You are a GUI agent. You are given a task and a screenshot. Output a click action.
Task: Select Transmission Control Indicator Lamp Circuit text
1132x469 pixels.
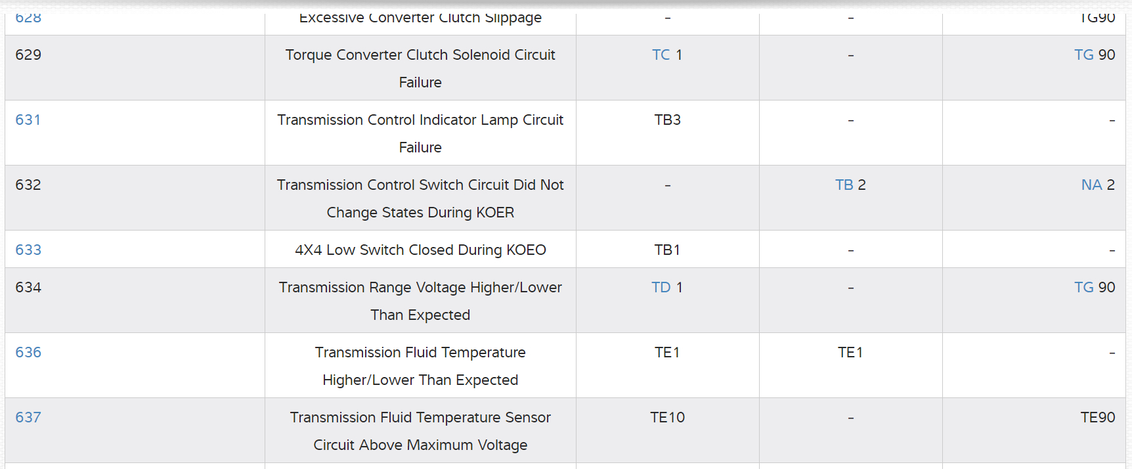click(x=420, y=120)
